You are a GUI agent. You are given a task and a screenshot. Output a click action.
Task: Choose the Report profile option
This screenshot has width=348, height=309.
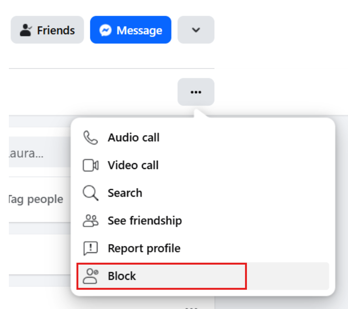click(x=144, y=248)
